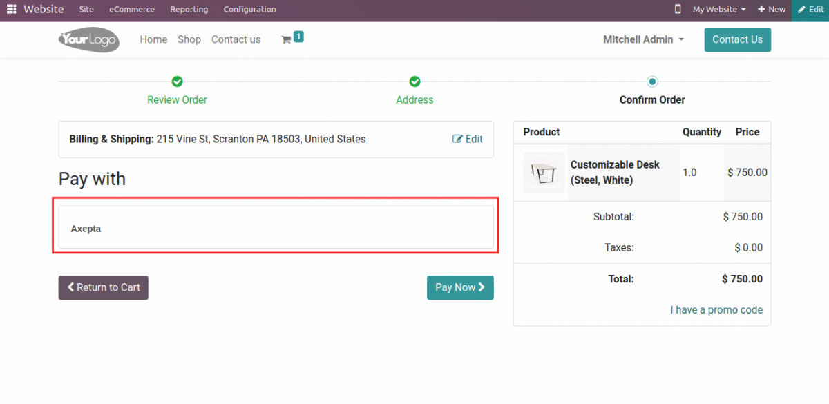This screenshot has height=404, width=829.
Task: Open the Reporting menu
Action: tap(189, 9)
